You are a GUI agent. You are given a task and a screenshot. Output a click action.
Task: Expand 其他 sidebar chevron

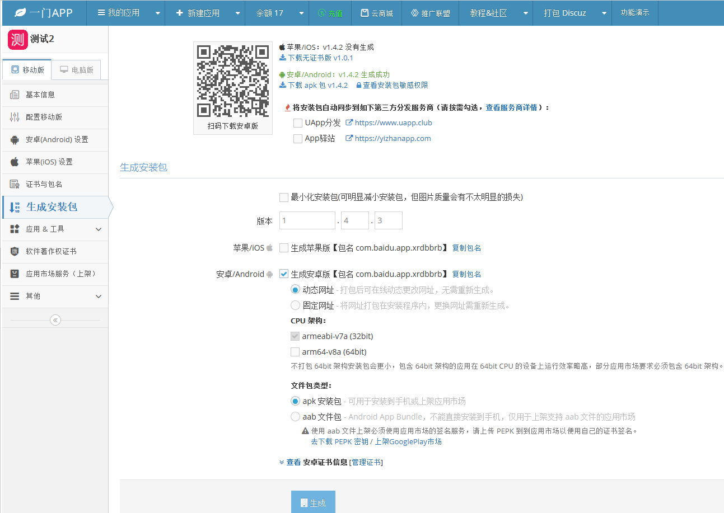click(99, 296)
